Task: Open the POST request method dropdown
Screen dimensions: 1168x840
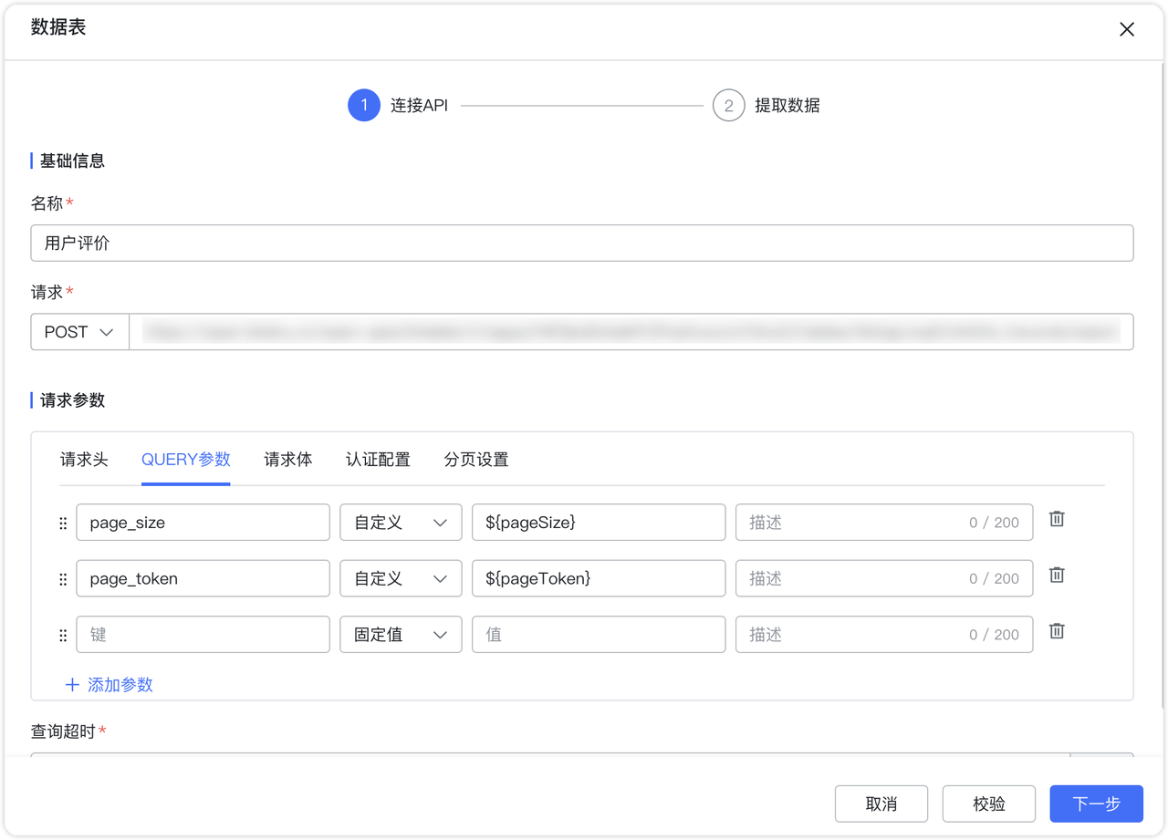Action: click(80, 332)
